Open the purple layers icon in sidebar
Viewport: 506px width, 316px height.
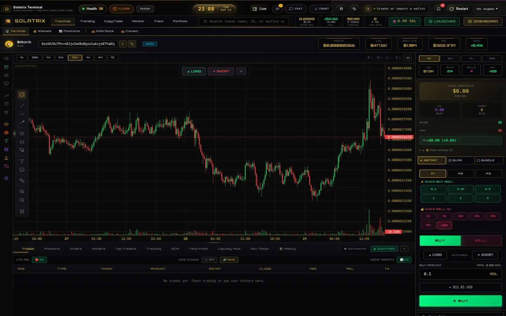tap(6, 178)
